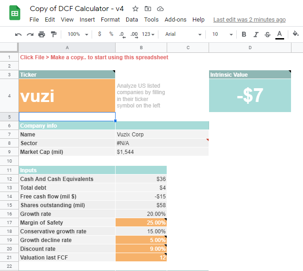Open the Format menu

[110, 19]
